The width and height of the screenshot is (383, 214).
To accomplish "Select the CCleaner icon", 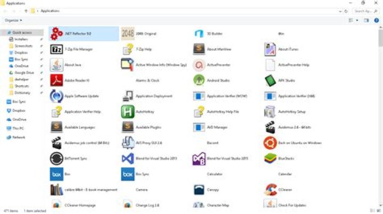I will 270,190.
